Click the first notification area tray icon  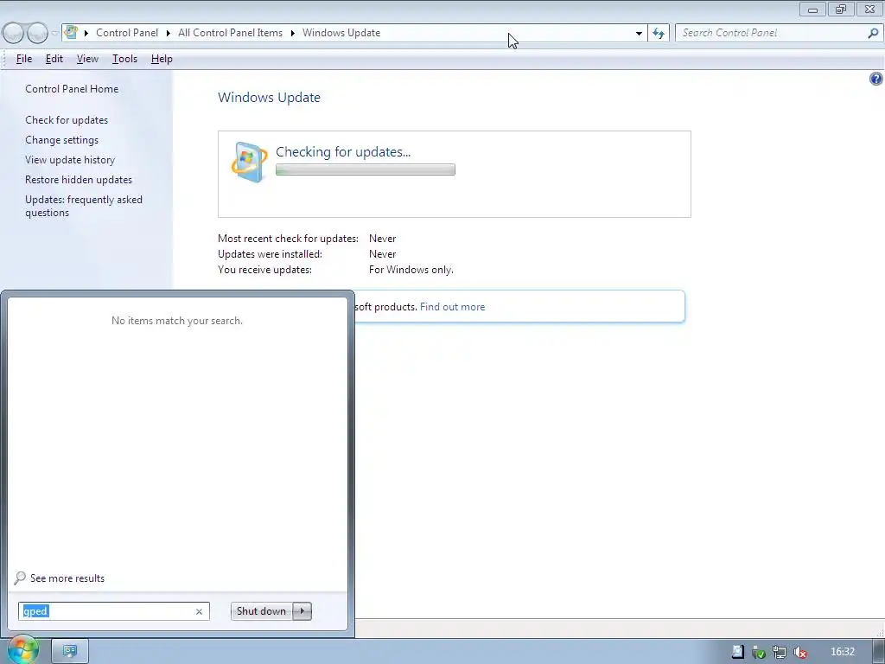[x=737, y=652]
